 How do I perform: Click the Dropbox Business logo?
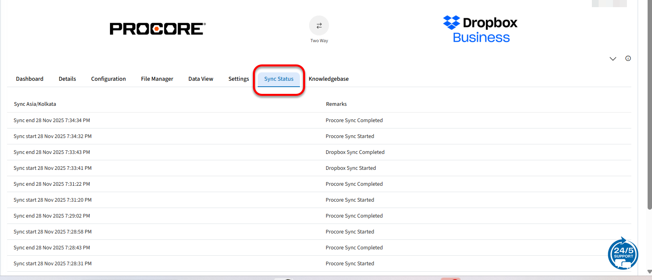480,29
